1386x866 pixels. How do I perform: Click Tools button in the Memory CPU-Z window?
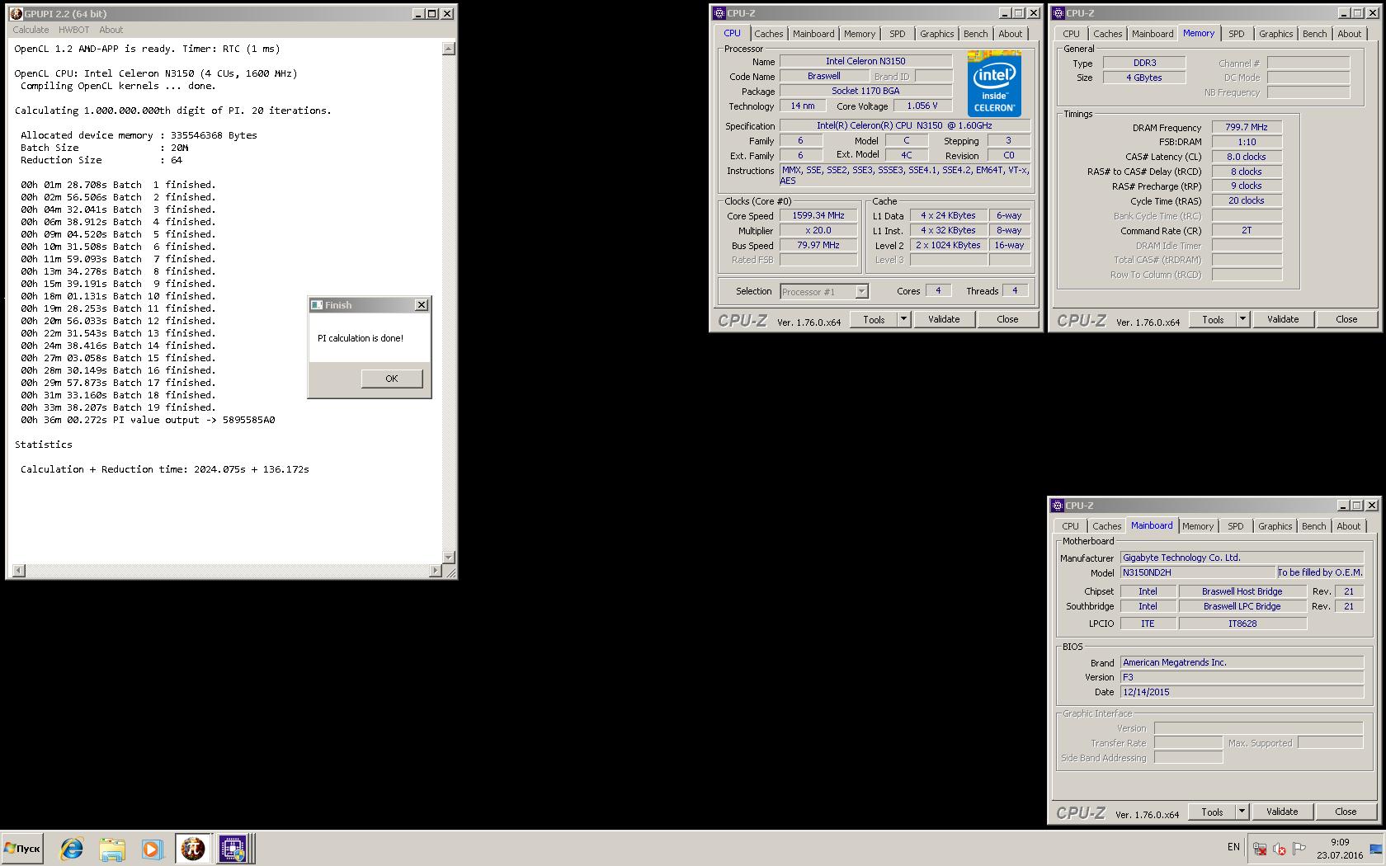point(1213,320)
